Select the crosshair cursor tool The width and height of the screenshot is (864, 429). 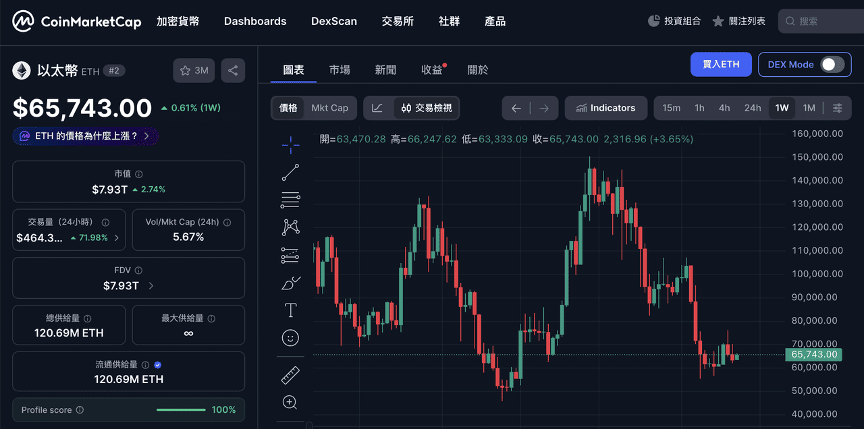[x=290, y=143]
